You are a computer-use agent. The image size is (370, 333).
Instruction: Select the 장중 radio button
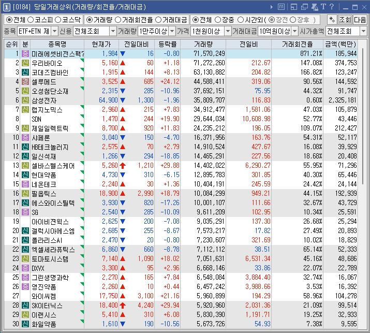218,20
